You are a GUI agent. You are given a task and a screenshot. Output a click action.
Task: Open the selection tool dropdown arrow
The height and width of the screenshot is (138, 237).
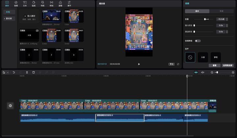coord(8,73)
